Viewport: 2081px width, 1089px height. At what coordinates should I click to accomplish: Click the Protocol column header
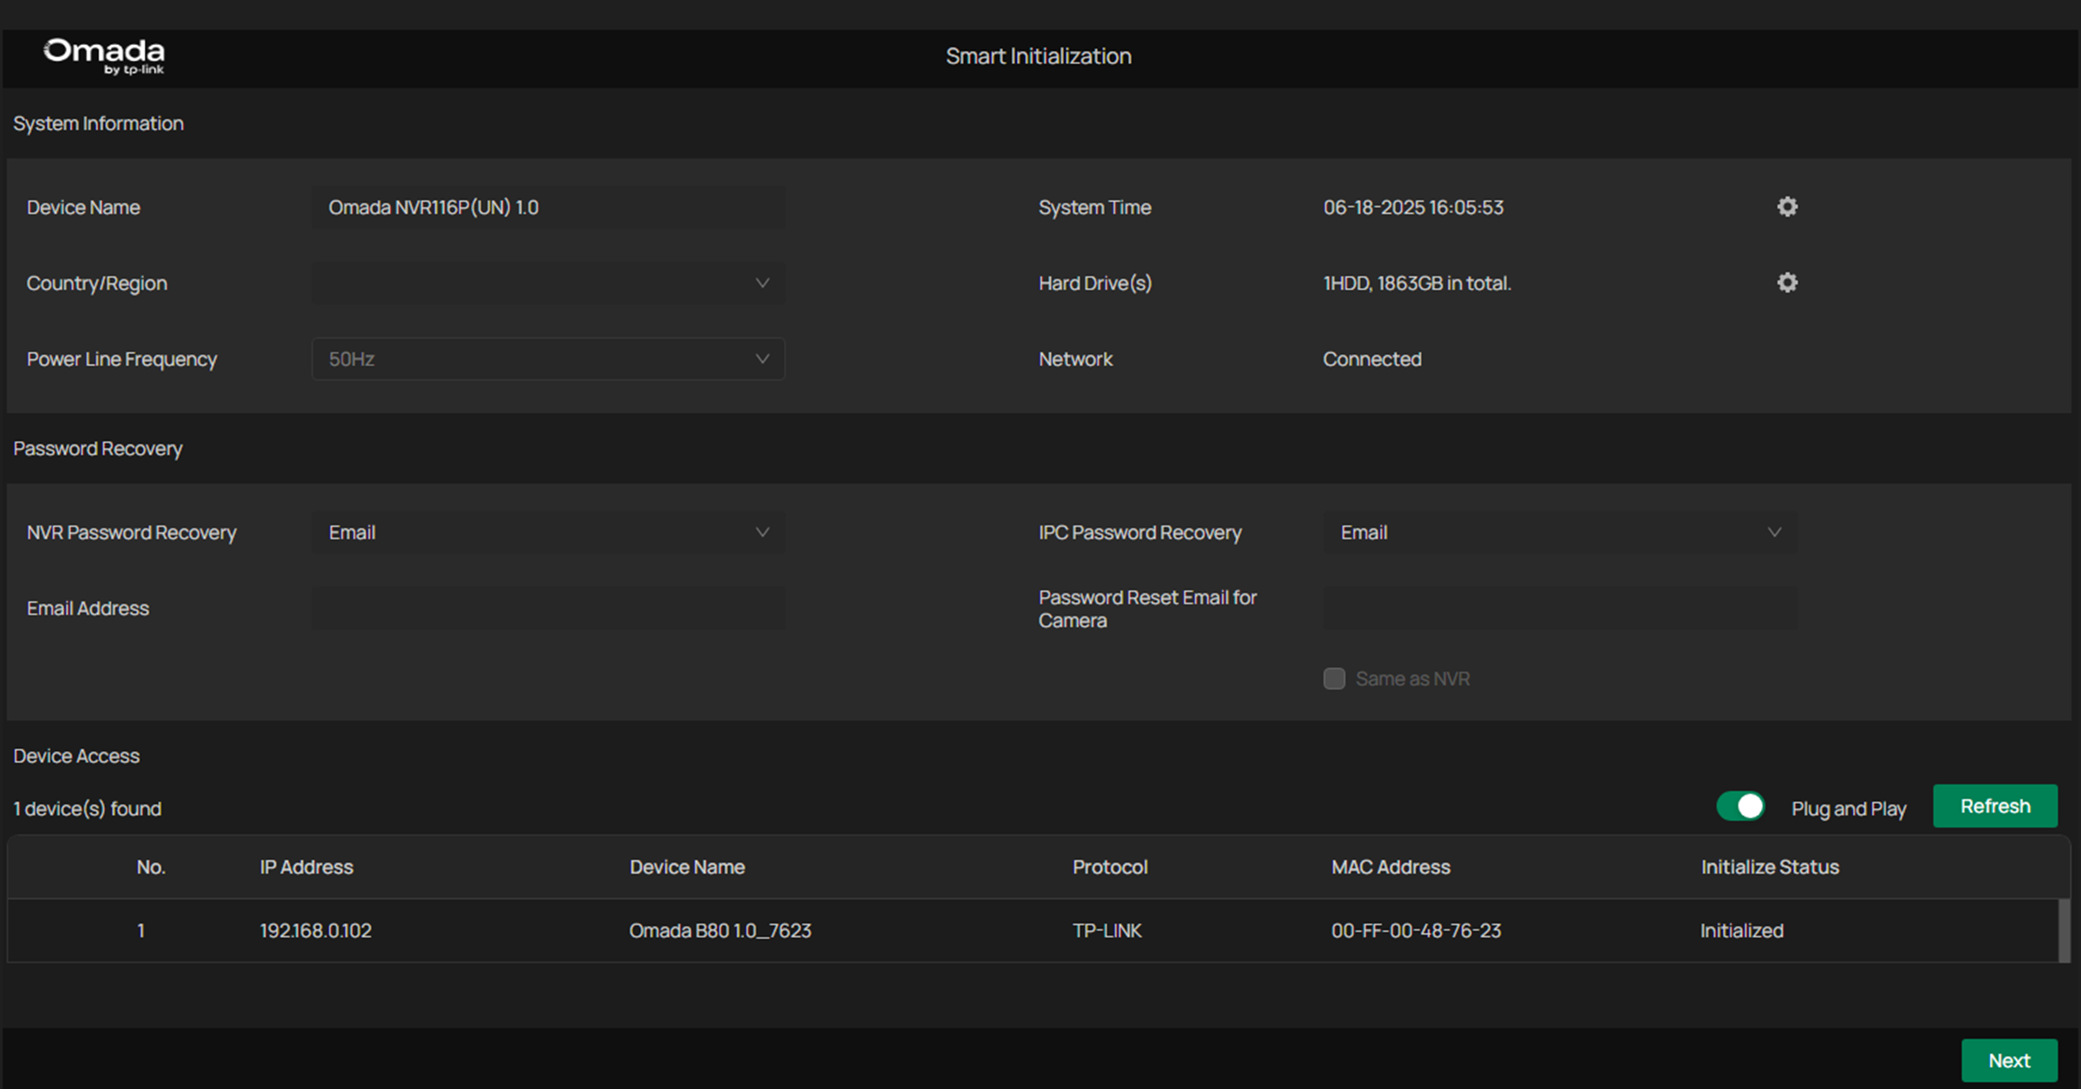1110,867
